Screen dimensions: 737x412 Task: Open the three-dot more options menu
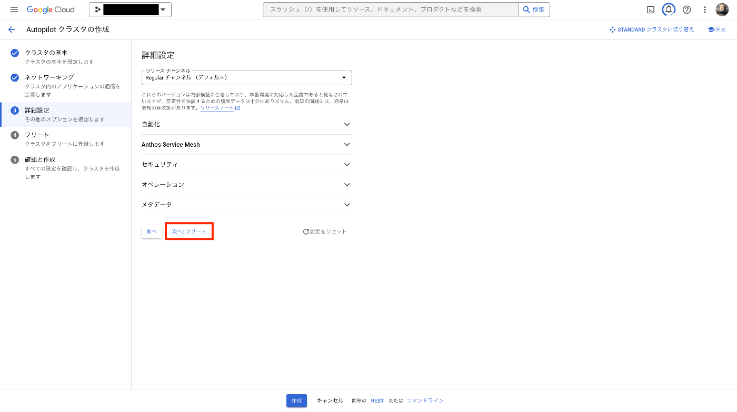[x=705, y=9]
